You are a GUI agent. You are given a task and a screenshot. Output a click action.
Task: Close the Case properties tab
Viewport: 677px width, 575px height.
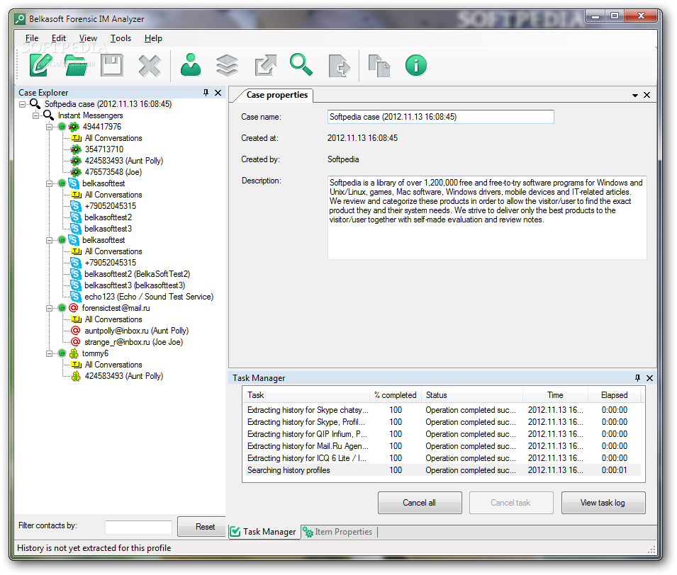pos(647,95)
